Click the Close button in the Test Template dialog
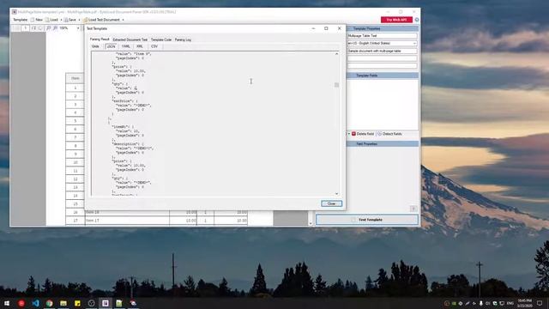This screenshot has height=309, width=549. pos(331,203)
